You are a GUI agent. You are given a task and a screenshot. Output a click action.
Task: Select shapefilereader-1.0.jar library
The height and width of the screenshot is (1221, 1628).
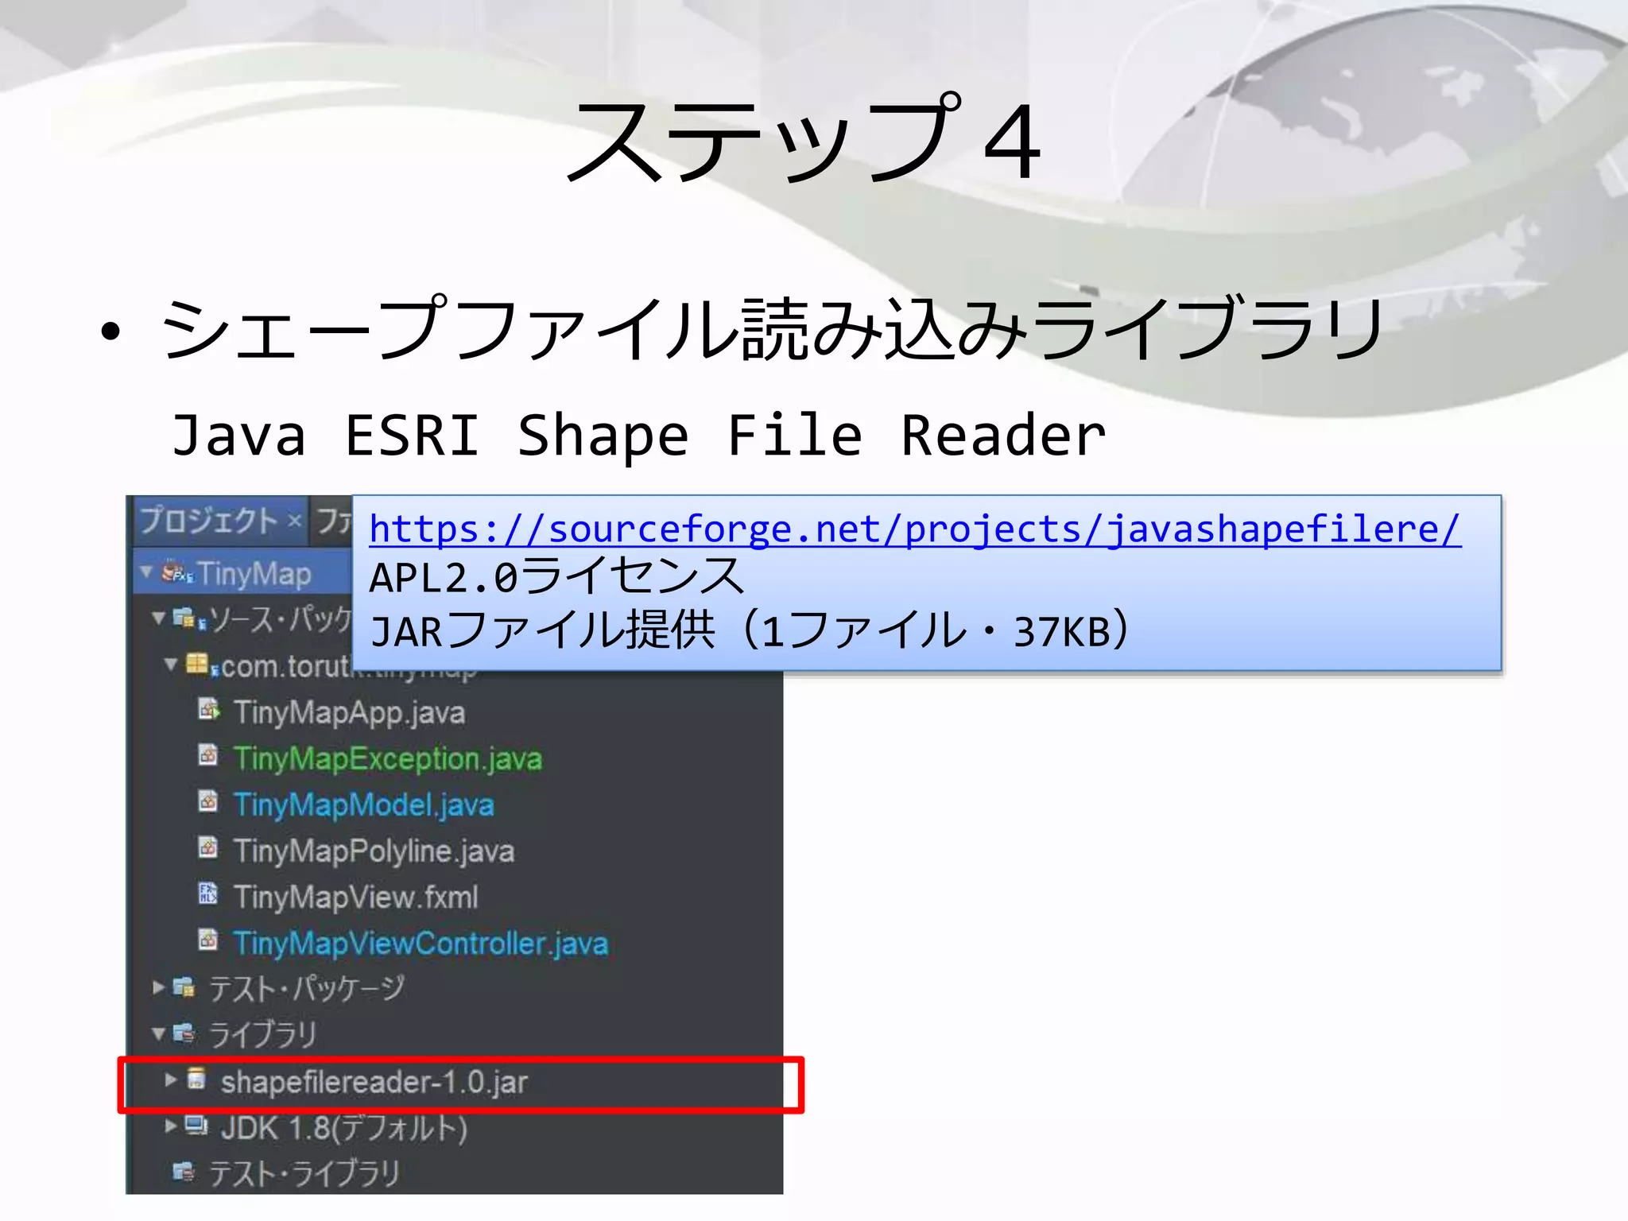tap(374, 1082)
